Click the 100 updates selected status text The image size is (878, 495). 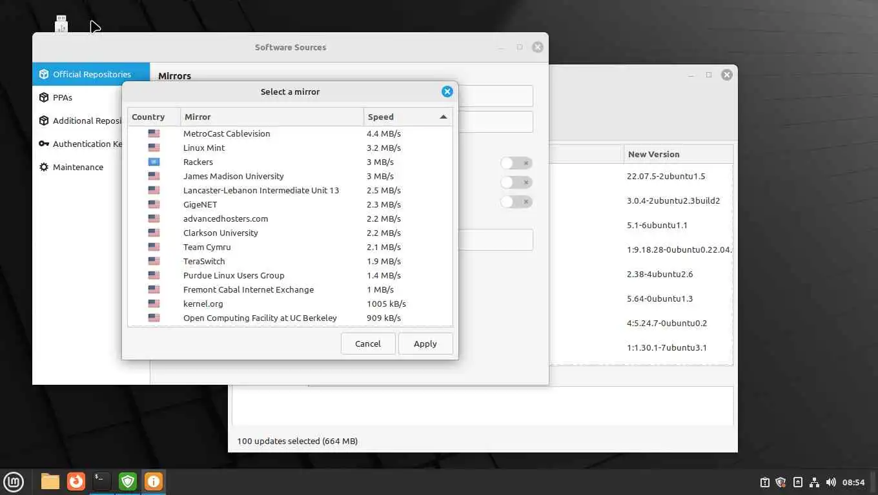point(297,442)
